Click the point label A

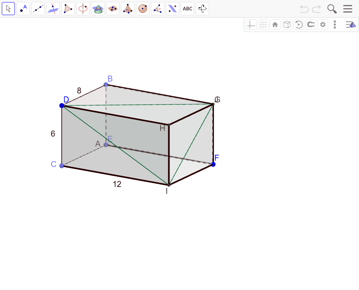(98, 144)
